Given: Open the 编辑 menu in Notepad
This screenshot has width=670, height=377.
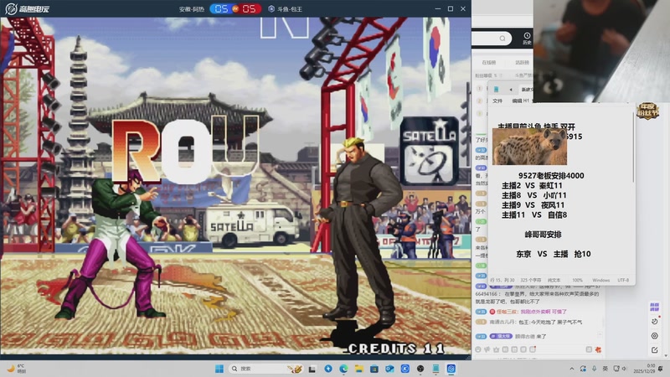Looking at the screenshot, I should tap(517, 101).
